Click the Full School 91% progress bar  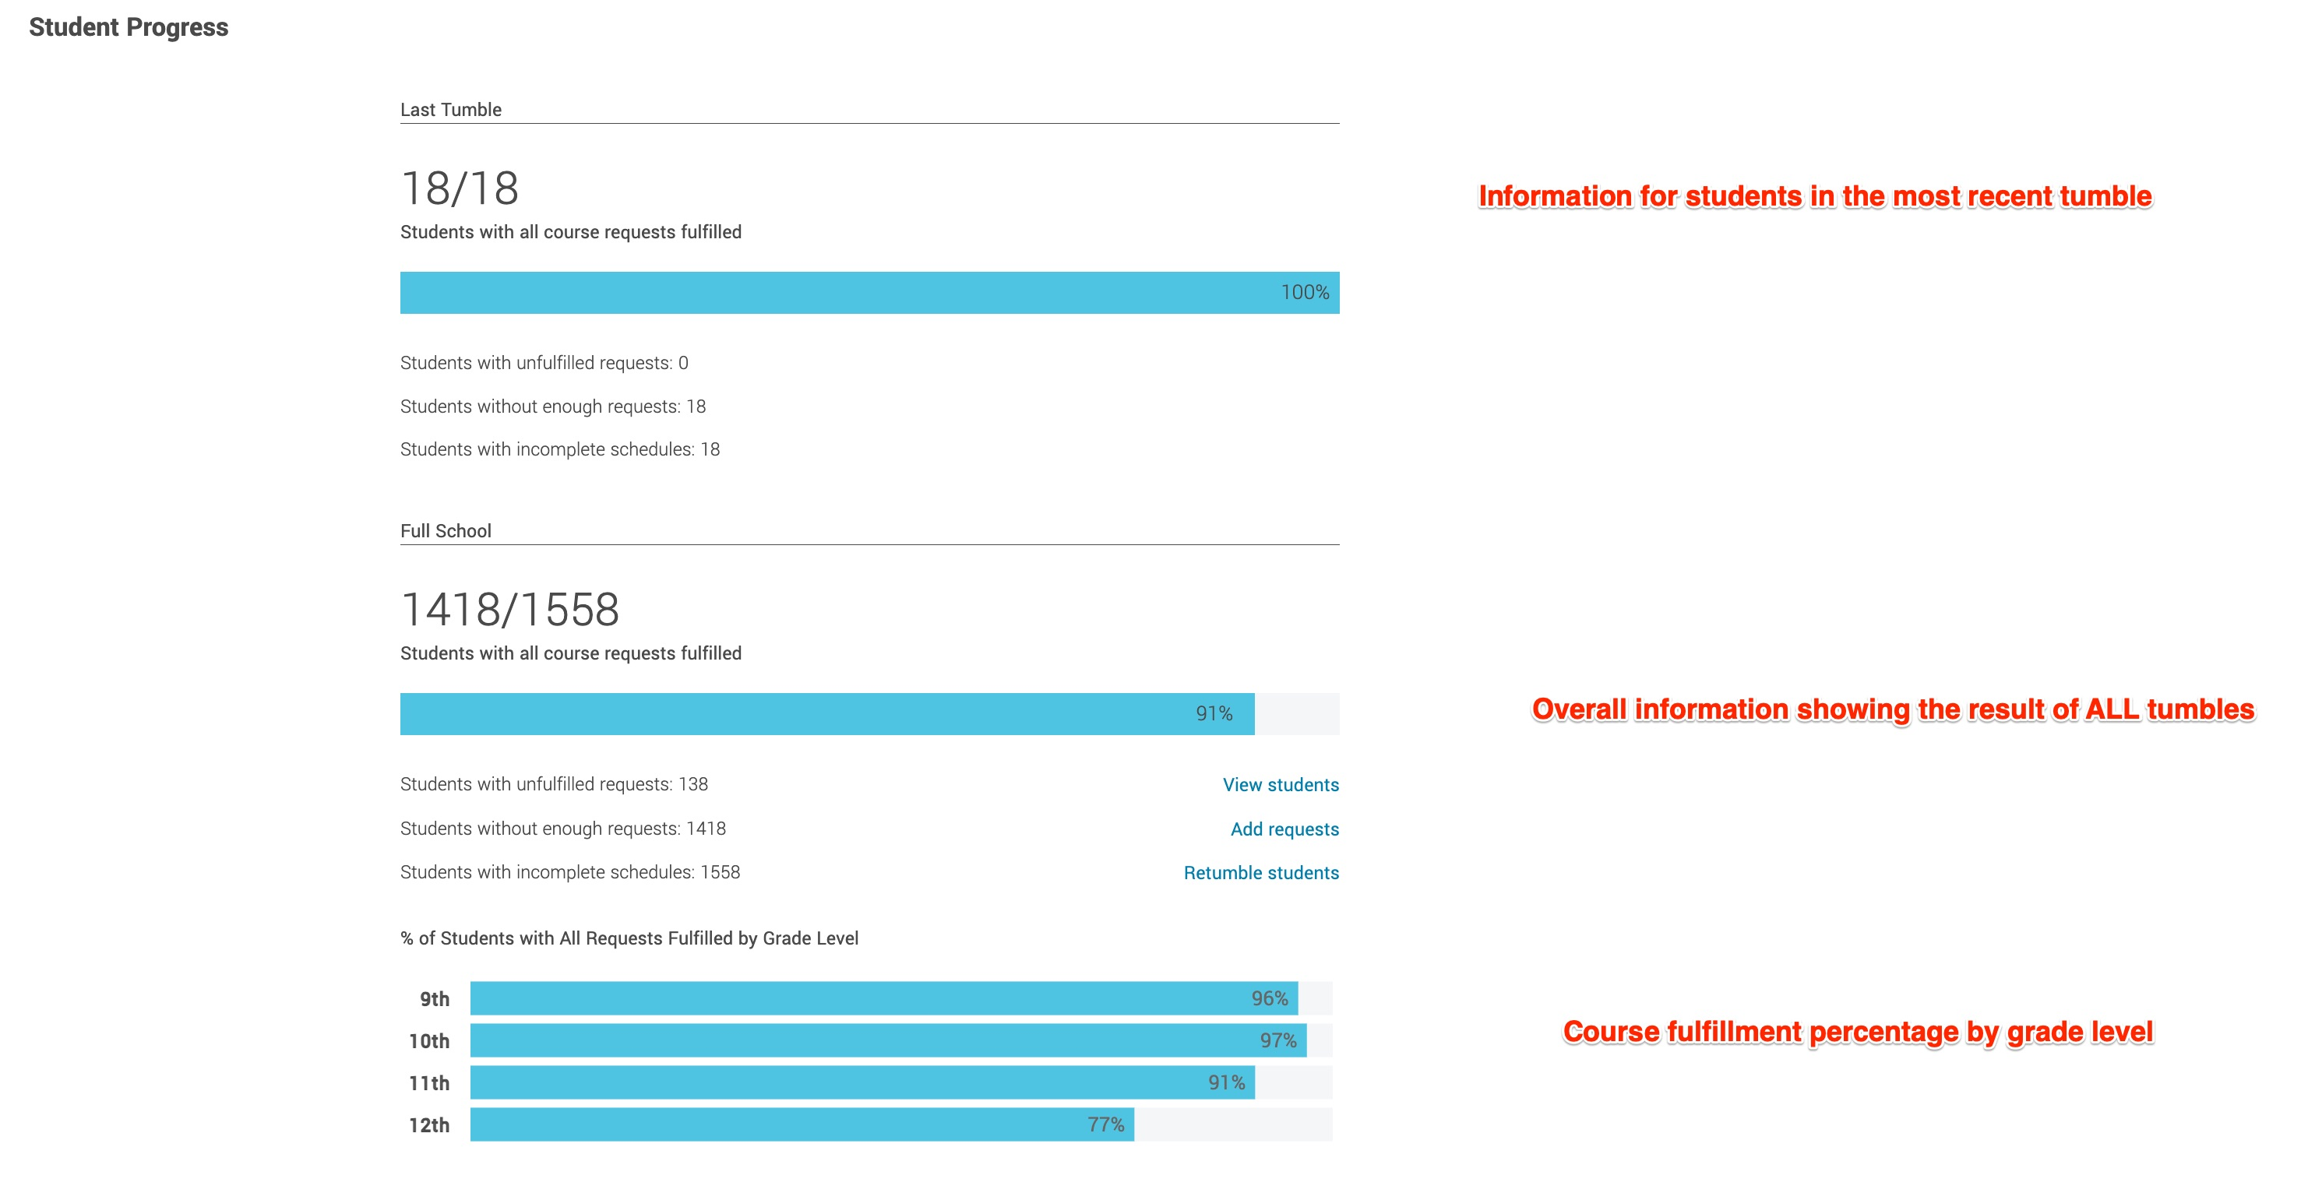click(826, 714)
